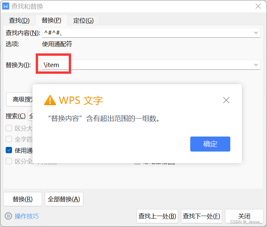Close the 查找和替换 dialog window
Viewport: 267px width, 227px height.
point(258,6)
